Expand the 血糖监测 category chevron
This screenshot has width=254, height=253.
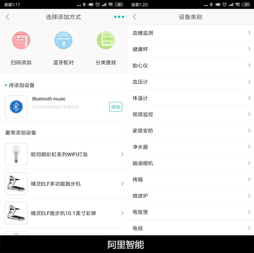point(250,33)
